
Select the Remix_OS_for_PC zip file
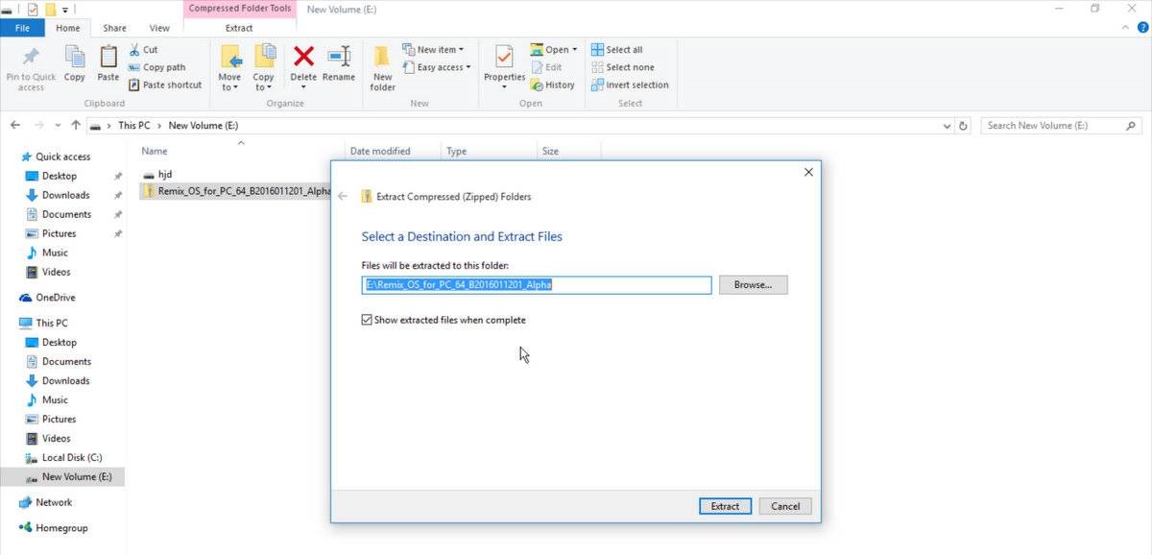(235, 191)
